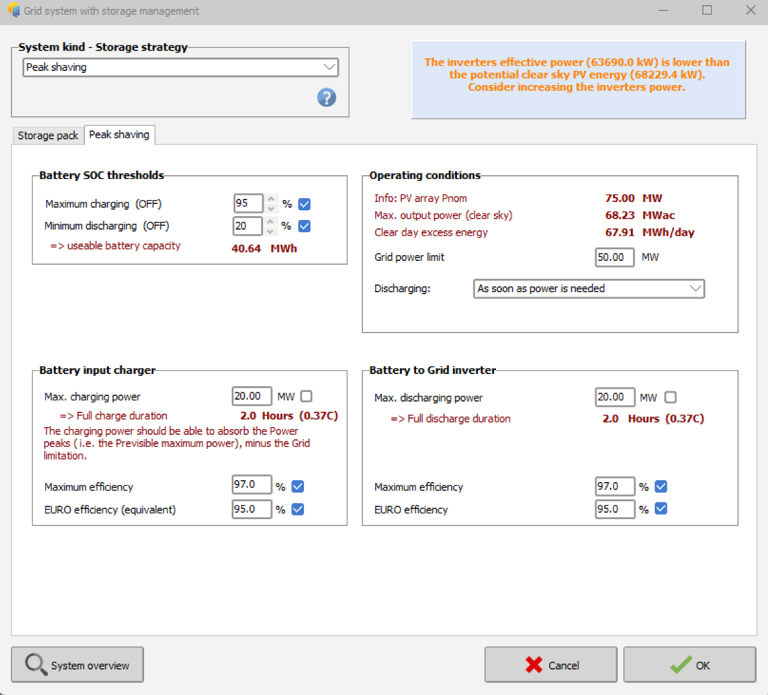Click the Max. charging power field

(251, 396)
